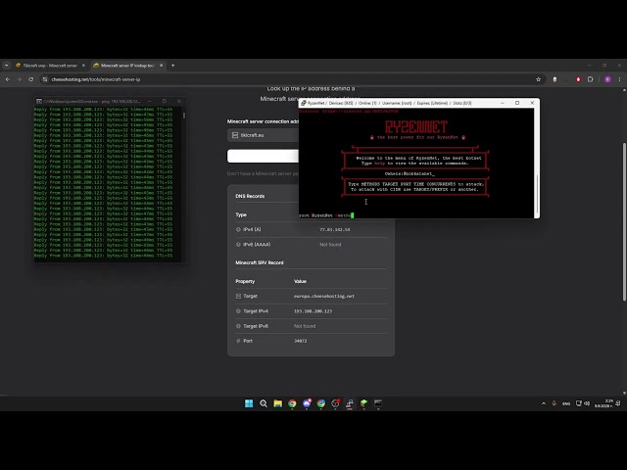This screenshot has height=470, width=627.
Task: Click the Target IPv6 Not found value
Action: pos(305,326)
